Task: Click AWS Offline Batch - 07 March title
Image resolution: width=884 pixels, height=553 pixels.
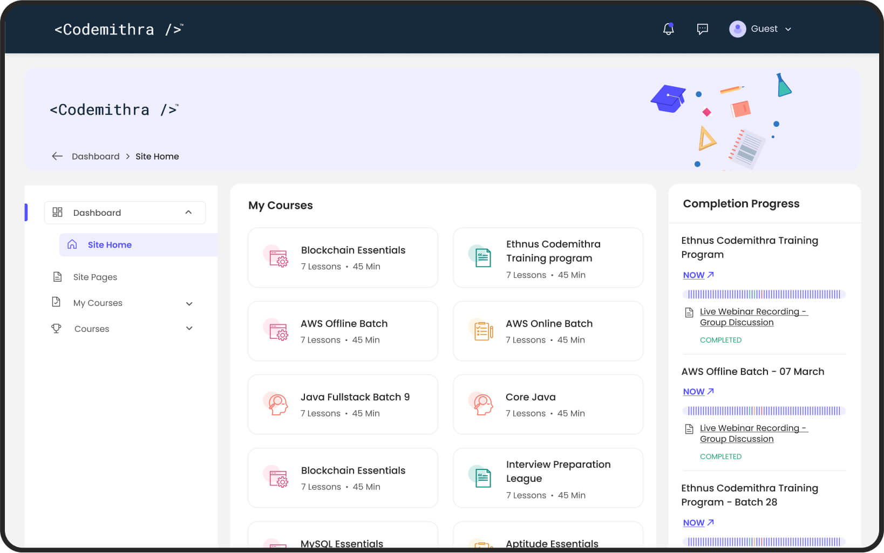Action: pos(753,371)
